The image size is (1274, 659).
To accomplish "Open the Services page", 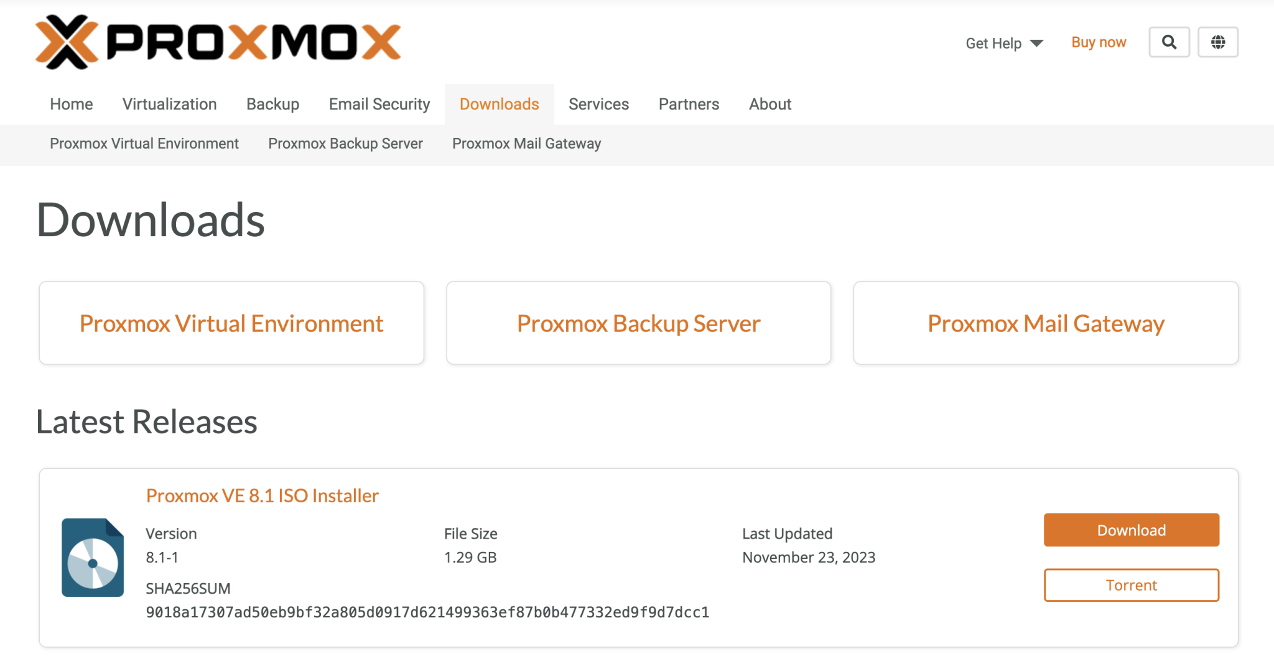I will click(x=598, y=104).
